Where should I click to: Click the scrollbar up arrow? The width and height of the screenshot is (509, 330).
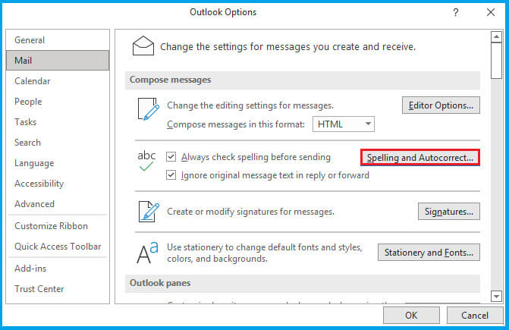click(496, 36)
